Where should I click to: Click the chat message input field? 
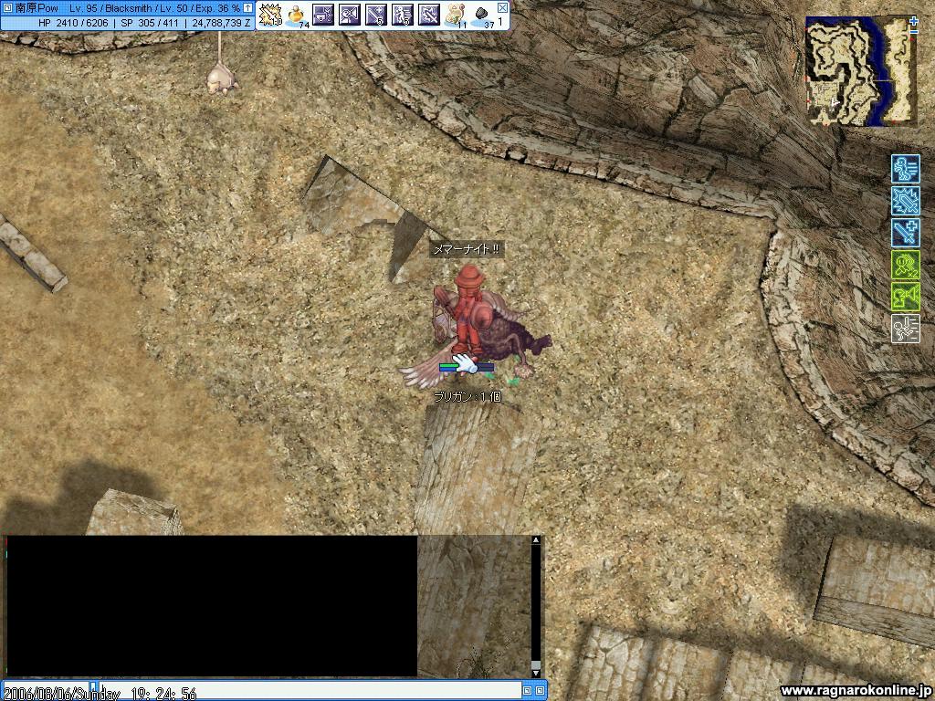click(310, 692)
